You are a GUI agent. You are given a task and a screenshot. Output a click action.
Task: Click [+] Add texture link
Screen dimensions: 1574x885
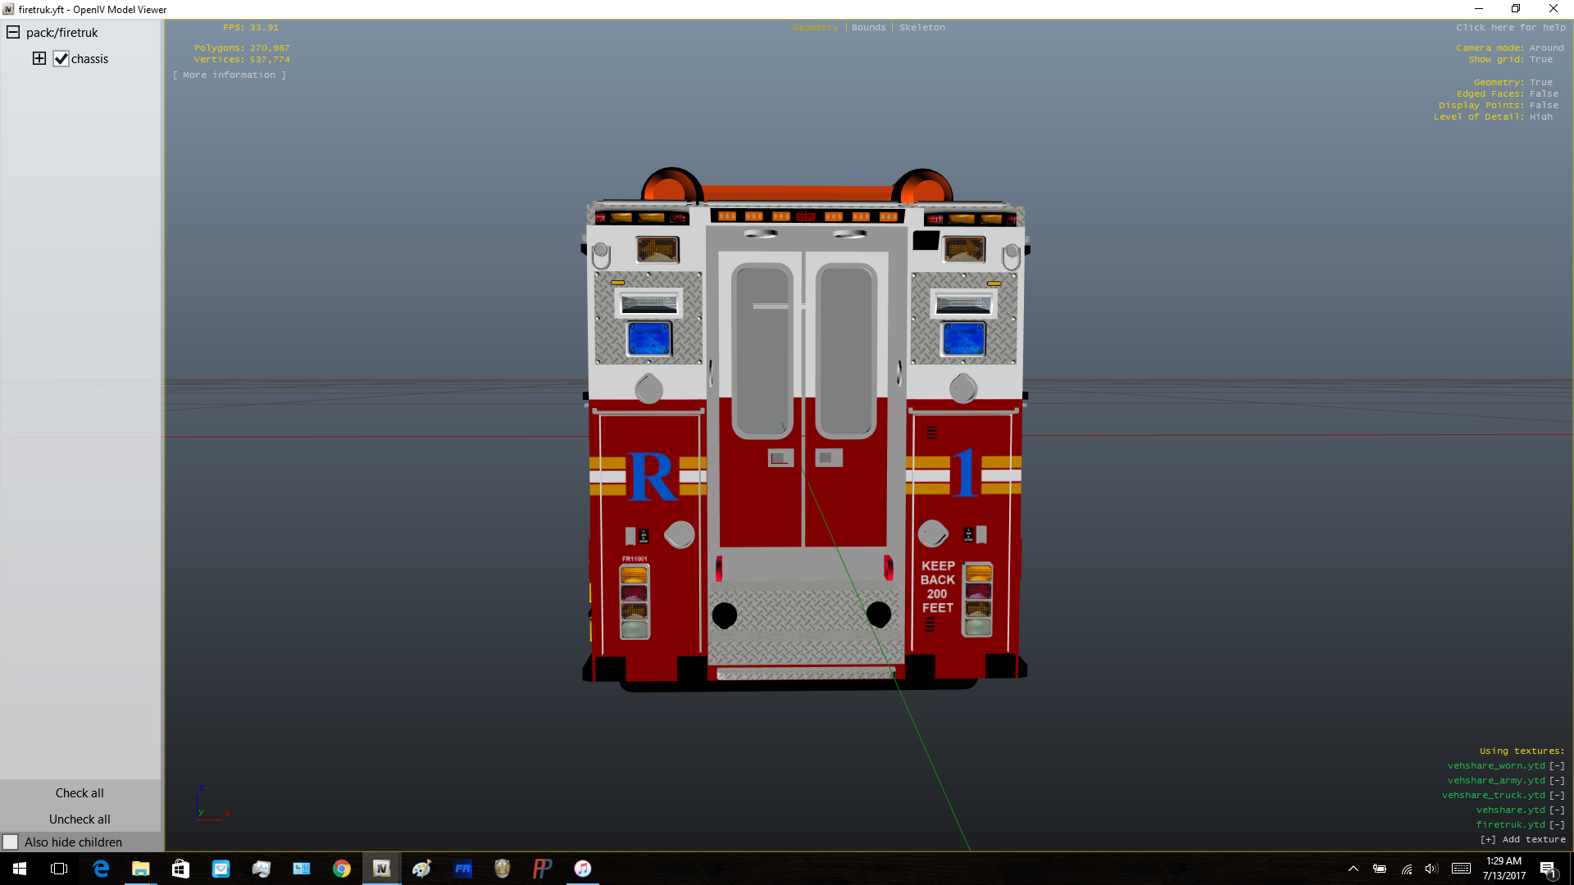coord(1522,839)
